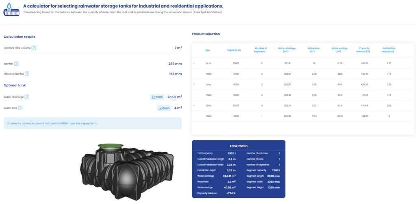Select the Li-Lo row with capacity 10000

point(302,63)
